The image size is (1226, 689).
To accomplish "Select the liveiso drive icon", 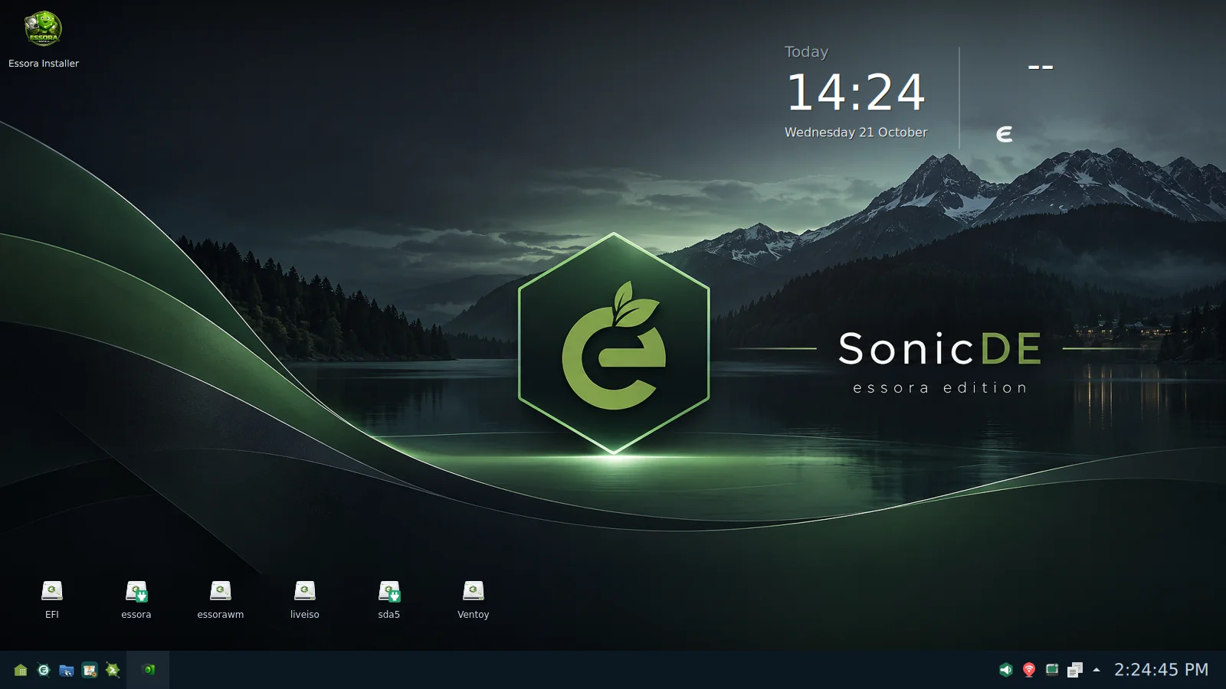I will pyautogui.click(x=305, y=599).
